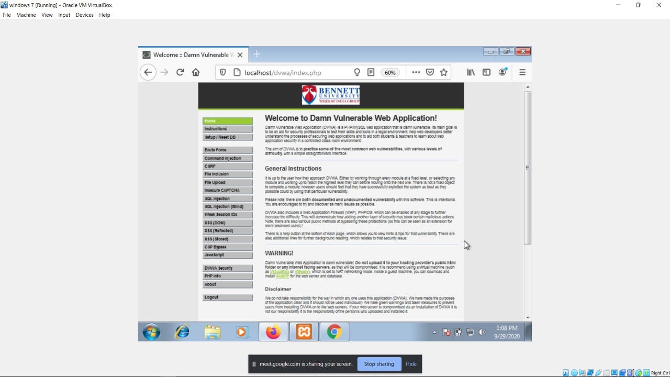Launch Google Chrome from taskbar
Viewport: 670px width, 377px height.
tap(334, 332)
